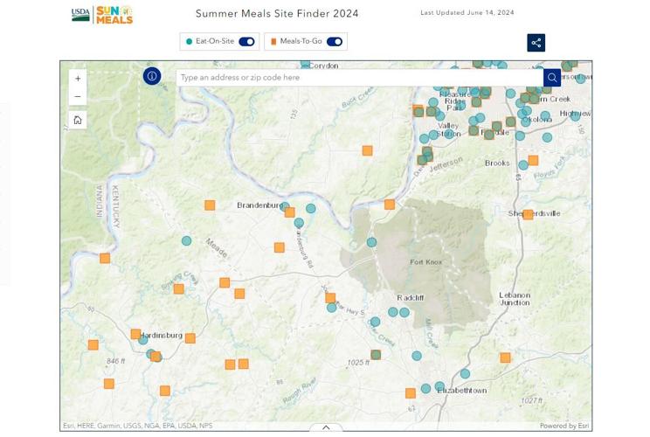Zoom out of the map

coord(78,97)
